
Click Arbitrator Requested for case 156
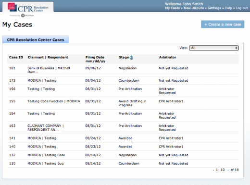click(x=167, y=91)
